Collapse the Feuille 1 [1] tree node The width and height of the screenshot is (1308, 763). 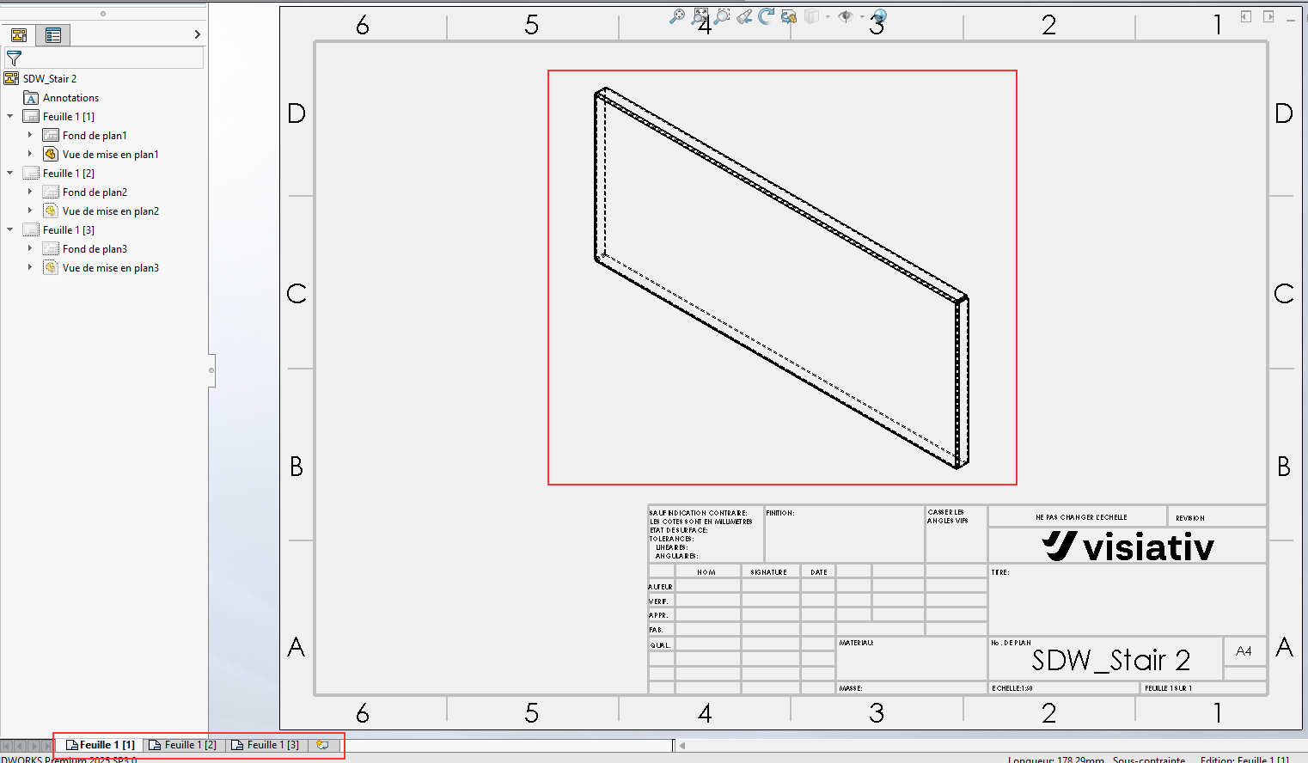[10, 116]
